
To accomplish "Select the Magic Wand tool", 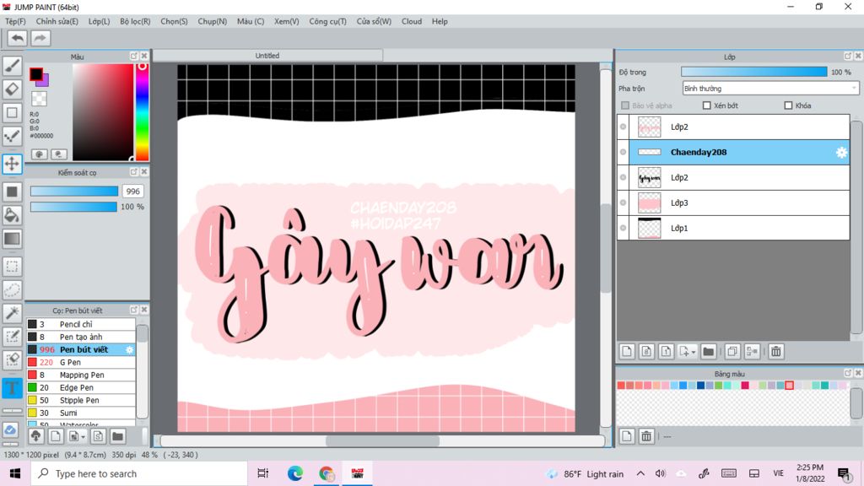I will pyautogui.click(x=12, y=313).
